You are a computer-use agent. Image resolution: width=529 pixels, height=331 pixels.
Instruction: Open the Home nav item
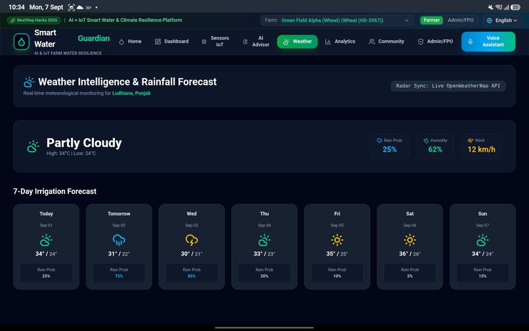click(x=130, y=41)
